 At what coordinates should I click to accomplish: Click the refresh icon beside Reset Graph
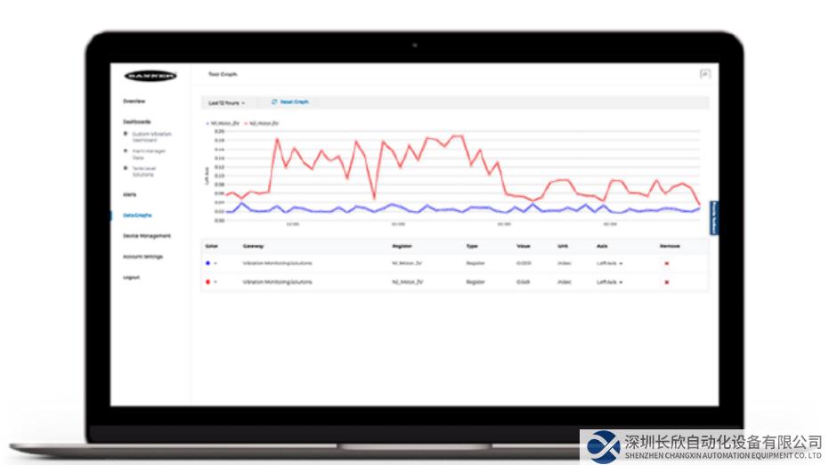point(274,102)
